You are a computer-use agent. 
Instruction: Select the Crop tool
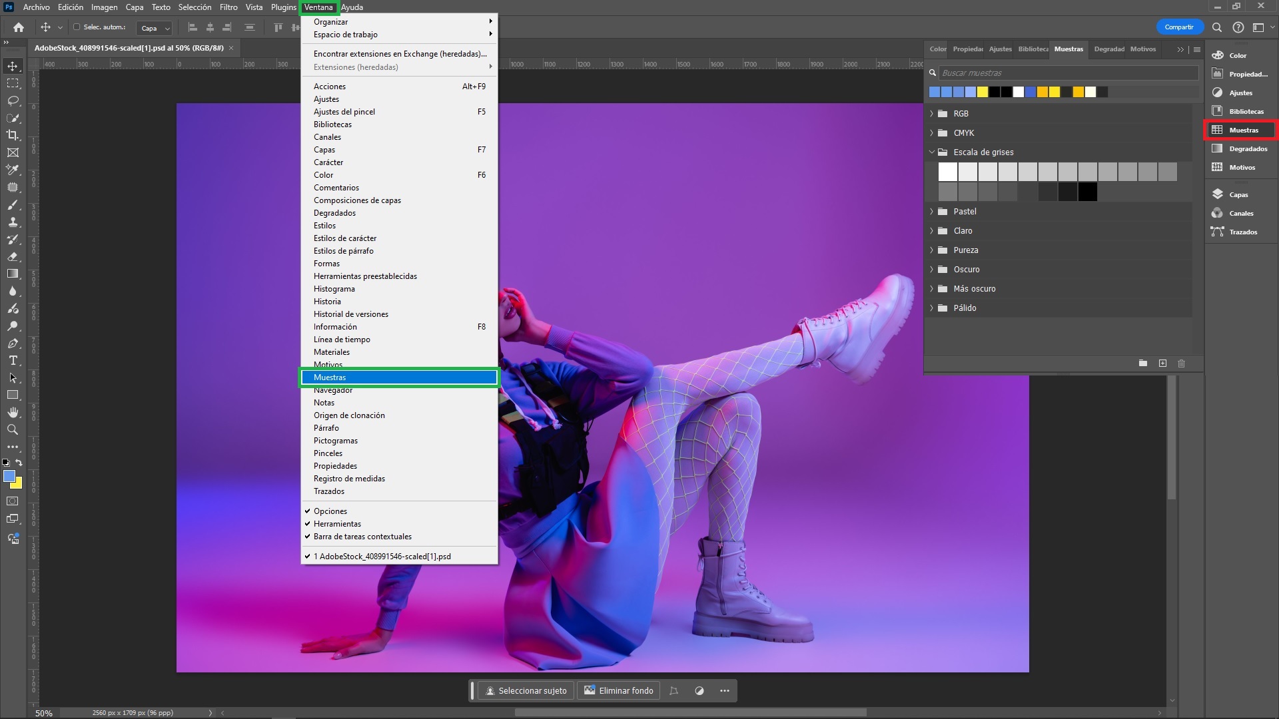coord(13,135)
